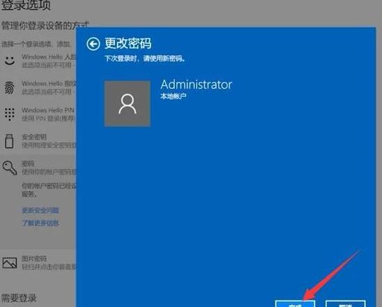The width and height of the screenshot is (382, 307).
Task: Select the Windows Hello fingerprint icon
Action: (10, 87)
